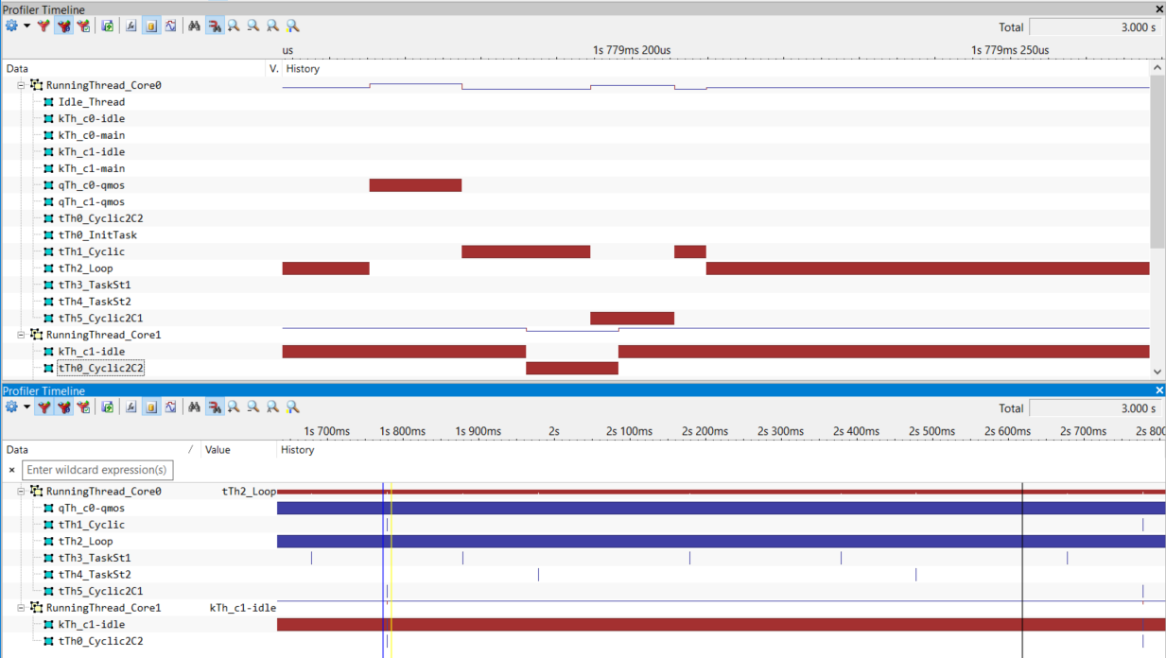Collapse RunningThread_Core1 in the bottom panel tree
This screenshot has height=658, width=1166.
tap(21, 608)
